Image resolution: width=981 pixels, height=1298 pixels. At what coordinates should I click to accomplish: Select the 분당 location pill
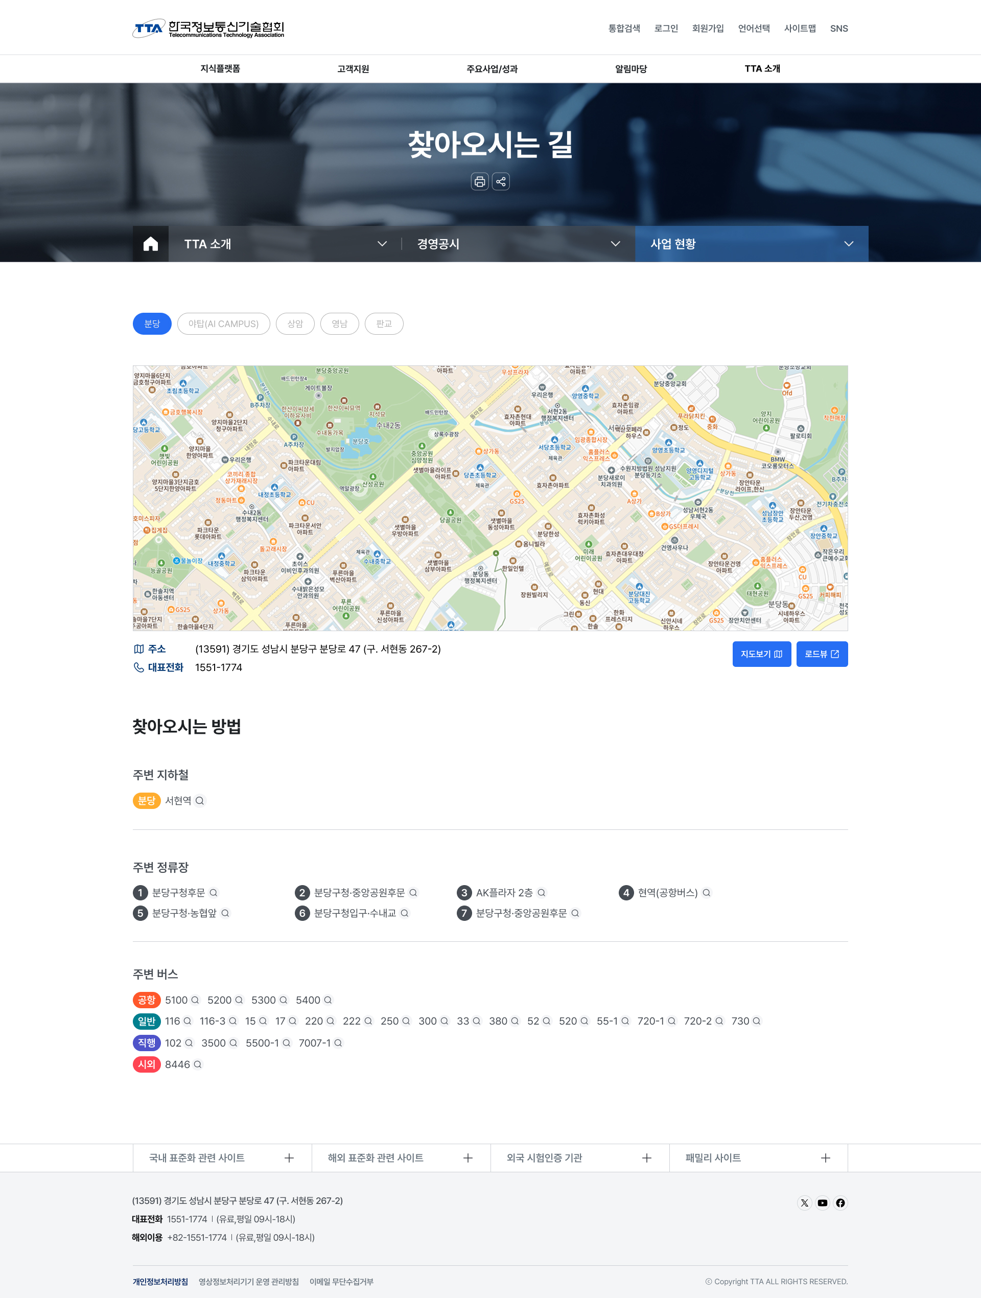(x=152, y=323)
